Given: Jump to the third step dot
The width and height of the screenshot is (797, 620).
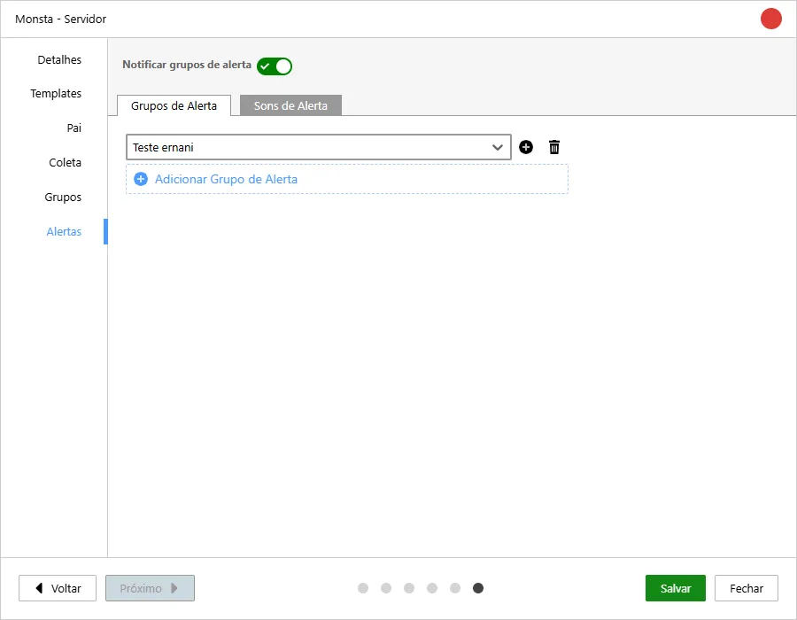Looking at the screenshot, I should [408, 588].
